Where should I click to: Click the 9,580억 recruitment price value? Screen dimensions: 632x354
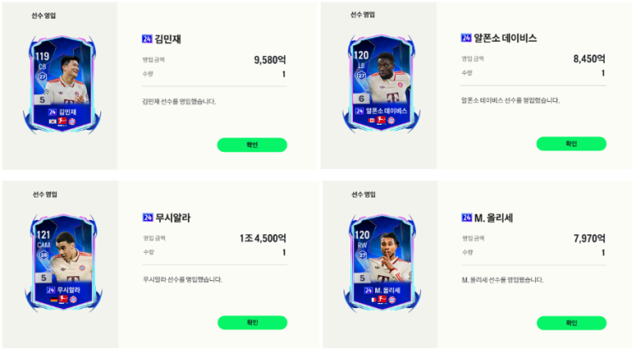click(x=270, y=60)
